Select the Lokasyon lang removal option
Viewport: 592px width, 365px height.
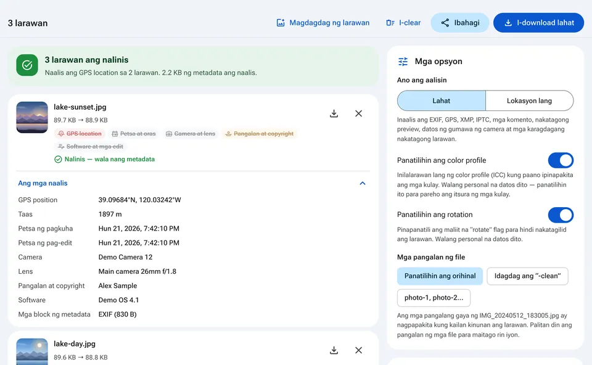point(529,100)
